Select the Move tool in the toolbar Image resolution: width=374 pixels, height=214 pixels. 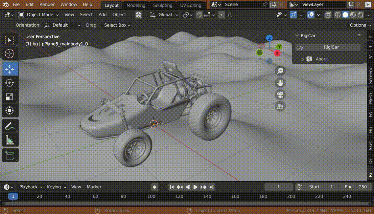click(x=10, y=69)
